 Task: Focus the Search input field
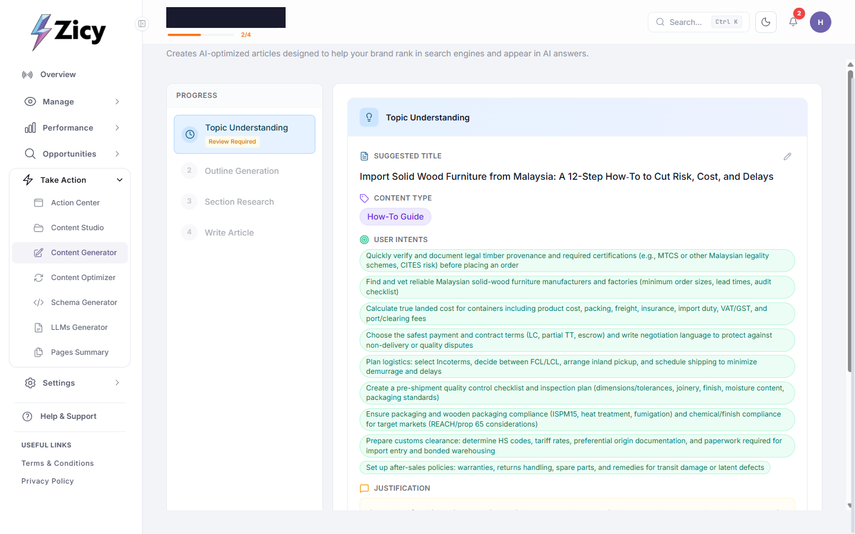(698, 22)
